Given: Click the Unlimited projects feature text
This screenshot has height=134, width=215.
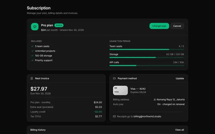Looking at the screenshot, I should (45, 51).
